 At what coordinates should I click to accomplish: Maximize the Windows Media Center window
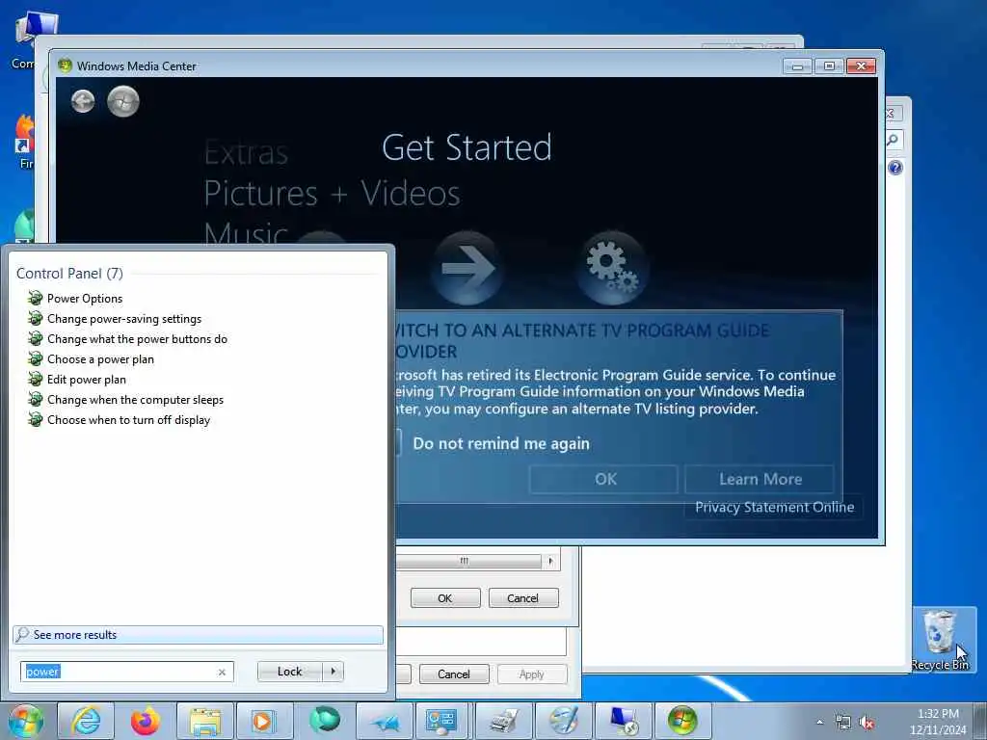(830, 66)
